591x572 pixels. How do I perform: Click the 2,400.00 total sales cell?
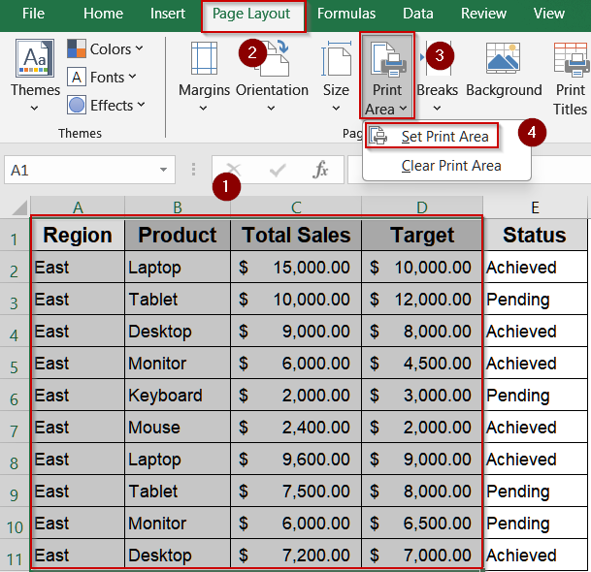[296, 427]
